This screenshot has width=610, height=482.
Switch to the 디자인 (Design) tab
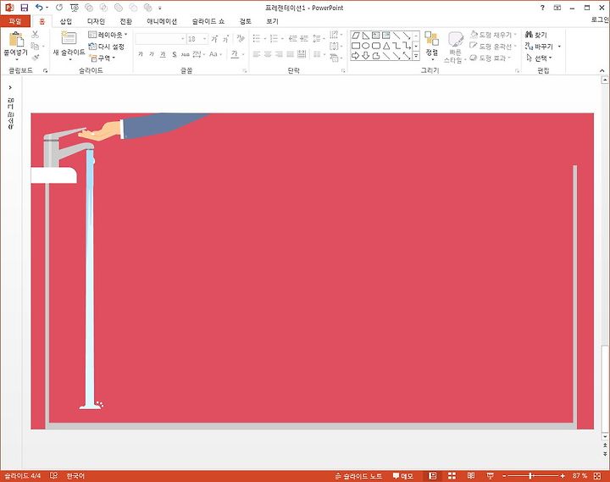tap(96, 21)
